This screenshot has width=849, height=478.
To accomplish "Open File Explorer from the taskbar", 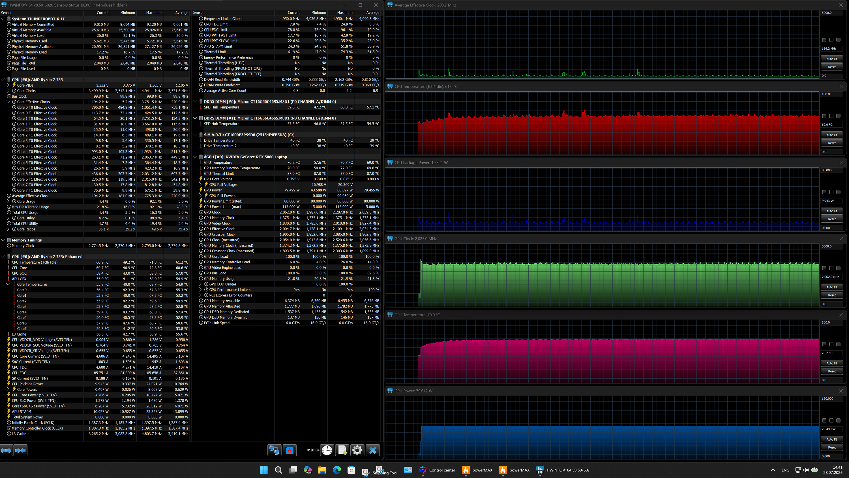I will click(x=322, y=470).
